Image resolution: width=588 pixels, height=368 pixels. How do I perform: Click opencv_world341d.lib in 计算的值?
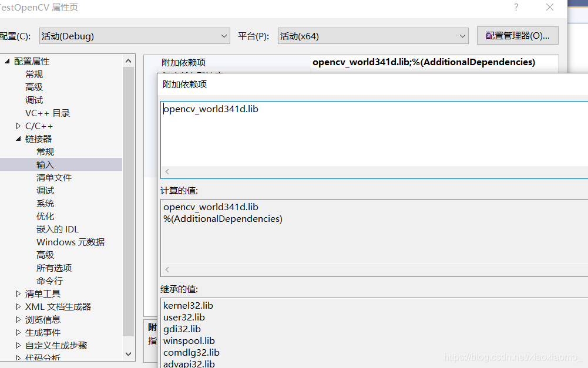(x=211, y=207)
